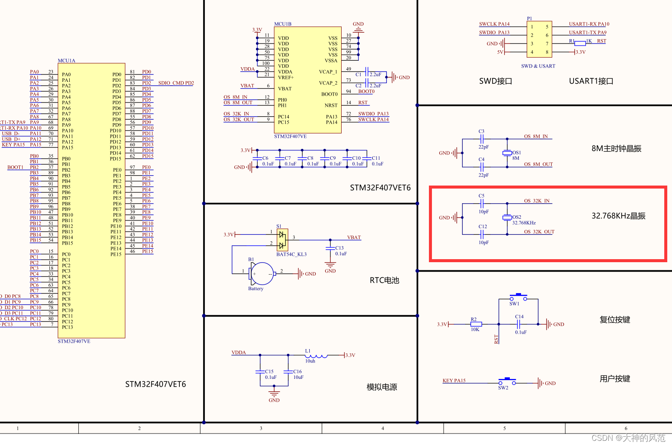Click decoupling capacitor C9 symbol
The height and width of the screenshot is (446, 672).
325,158
